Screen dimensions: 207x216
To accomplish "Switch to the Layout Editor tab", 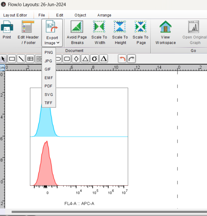I will [x=15, y=15].
